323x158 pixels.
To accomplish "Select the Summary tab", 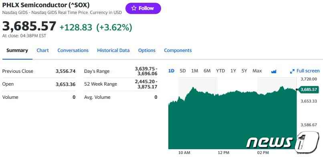I will pyautogui.click(x=17, y=50).
